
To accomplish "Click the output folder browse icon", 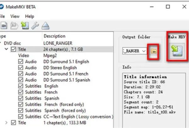I will coord(154,51).
